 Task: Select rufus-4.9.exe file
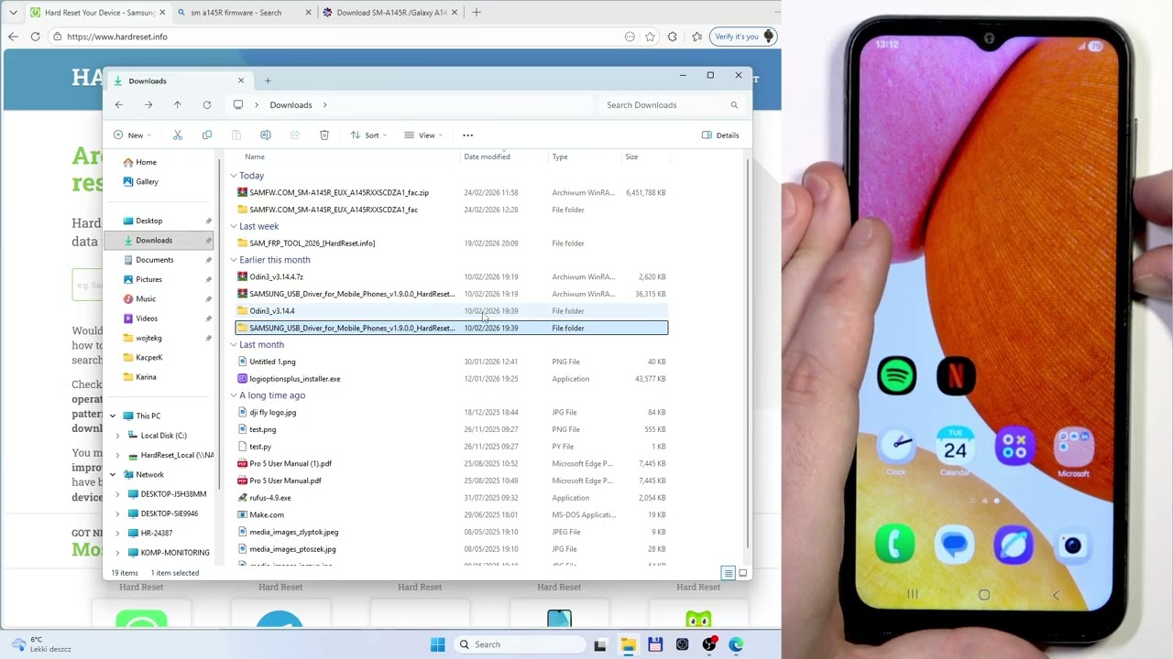pos(269,498)
